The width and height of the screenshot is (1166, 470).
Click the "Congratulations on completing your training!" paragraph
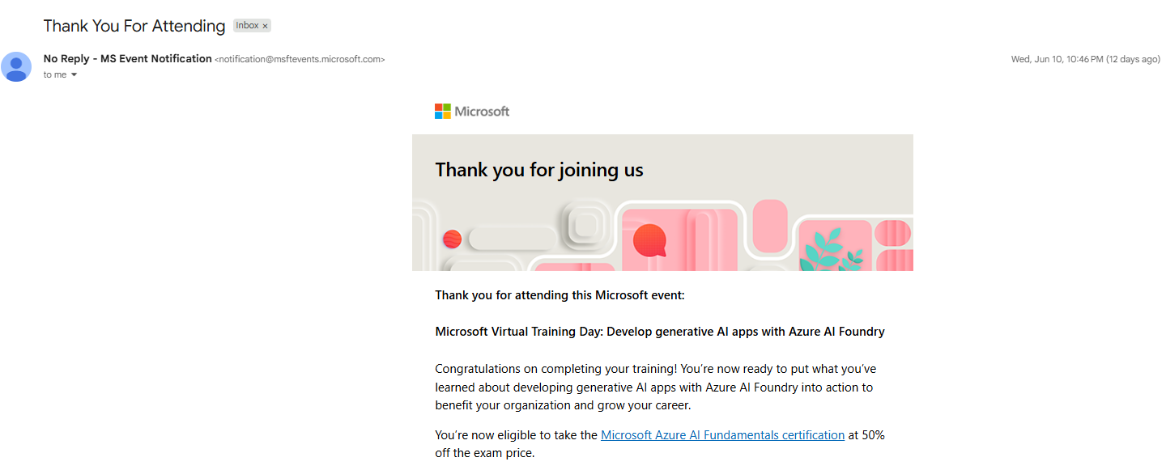pos(655,387)
